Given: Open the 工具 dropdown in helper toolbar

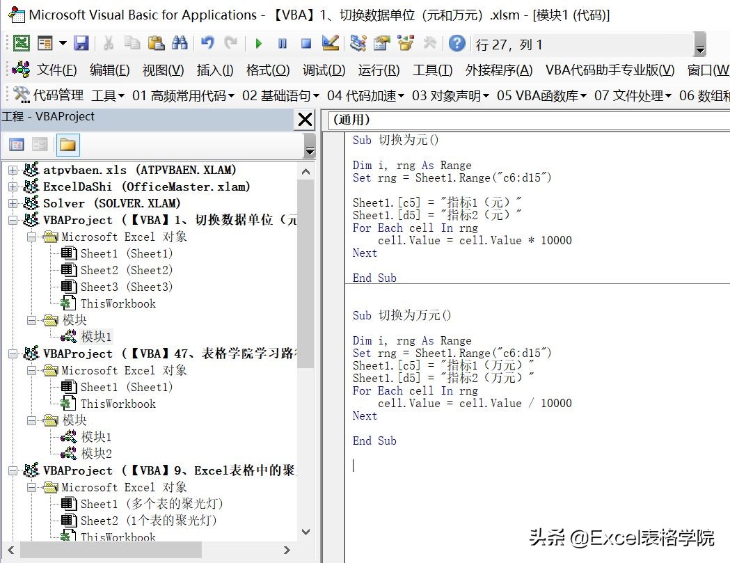Looking at the screenshot, I should coord(108,95).
